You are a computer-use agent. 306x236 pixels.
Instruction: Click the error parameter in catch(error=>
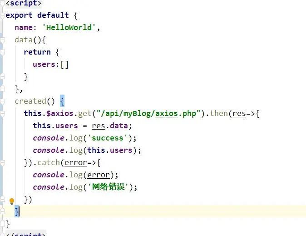click(x=76, y=163)
